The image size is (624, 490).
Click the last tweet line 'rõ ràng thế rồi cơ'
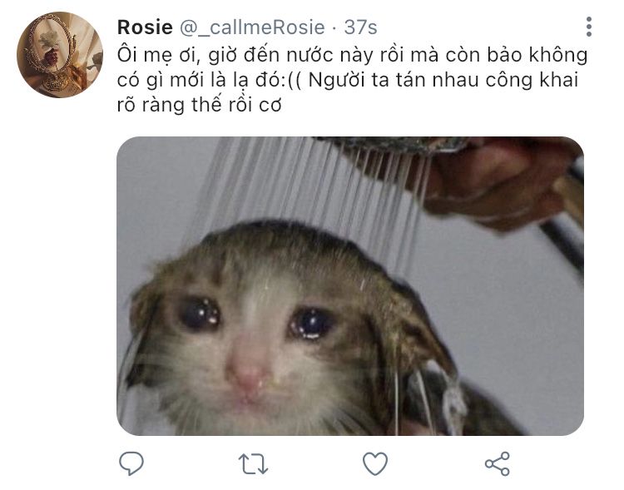[x=200, y=105]
